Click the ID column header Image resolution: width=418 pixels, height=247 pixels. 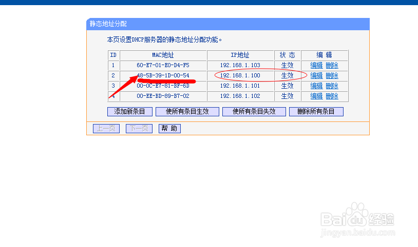tap(113, 55)
